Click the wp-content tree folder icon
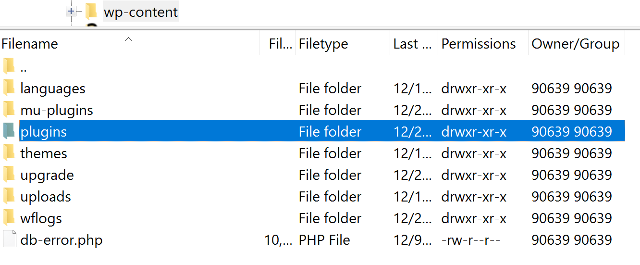Viewport: 640px width, 265px height. 91,11
